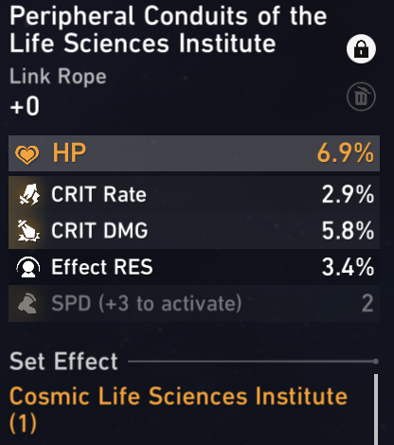
Task: Toggle the relic lock icon
Action: coord(361,49)
